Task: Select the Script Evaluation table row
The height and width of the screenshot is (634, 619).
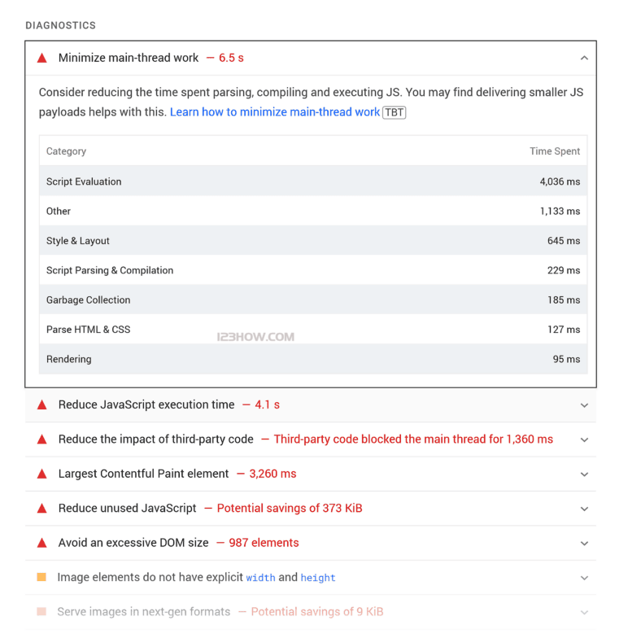Action: (x=313, y=181)
